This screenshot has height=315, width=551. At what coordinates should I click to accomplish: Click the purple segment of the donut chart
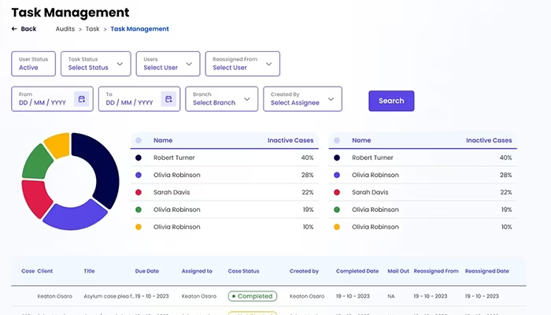(x=76, y=215)
